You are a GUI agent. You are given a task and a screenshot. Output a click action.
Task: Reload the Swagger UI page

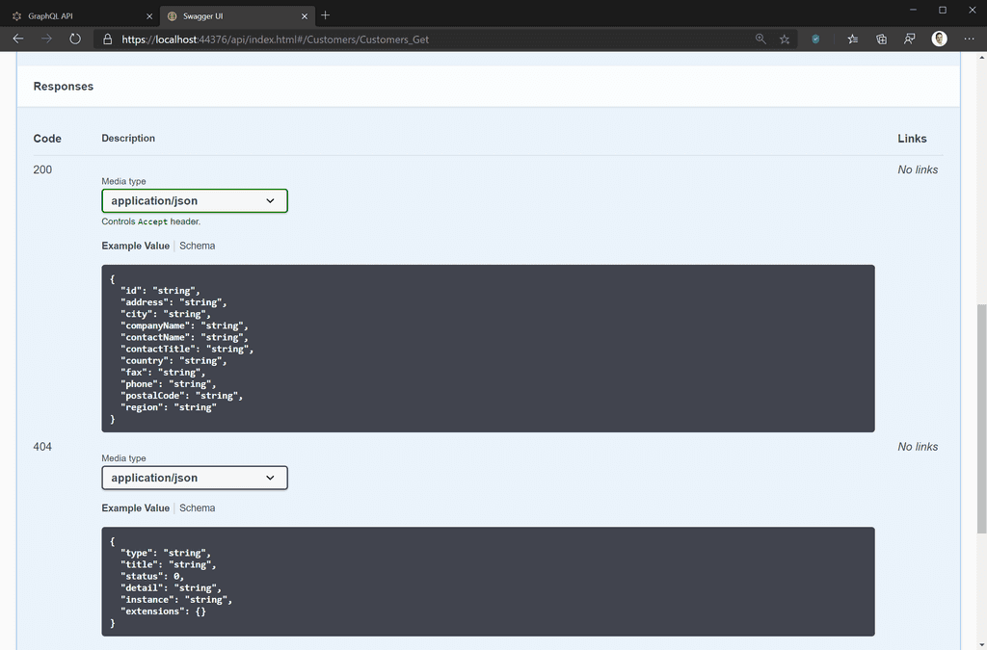pyautogui.click(x=74, y=39)
